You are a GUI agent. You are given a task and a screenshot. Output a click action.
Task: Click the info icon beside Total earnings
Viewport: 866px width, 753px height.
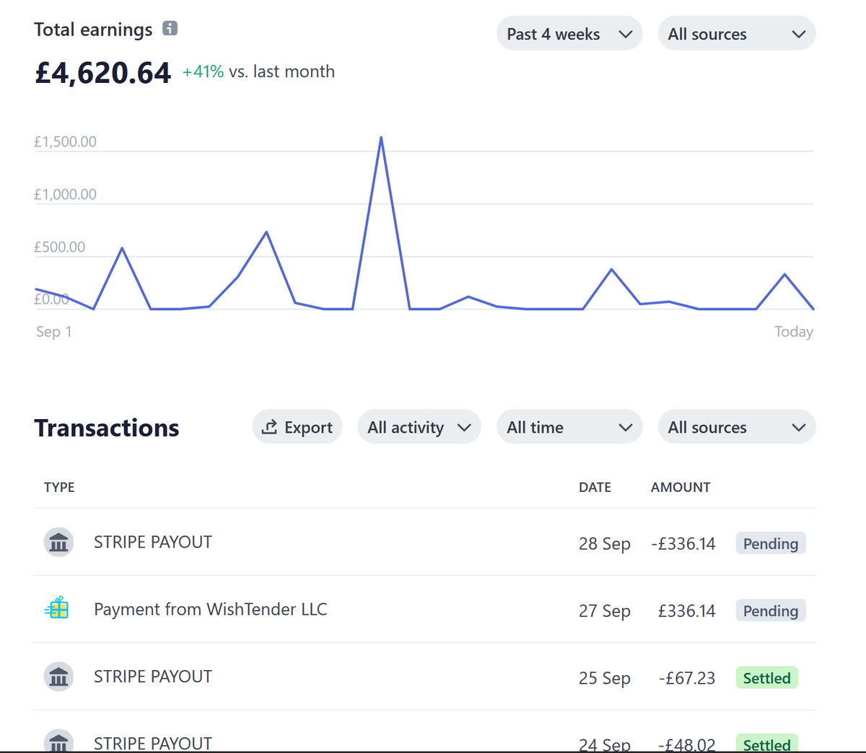(x=170, y=28)
